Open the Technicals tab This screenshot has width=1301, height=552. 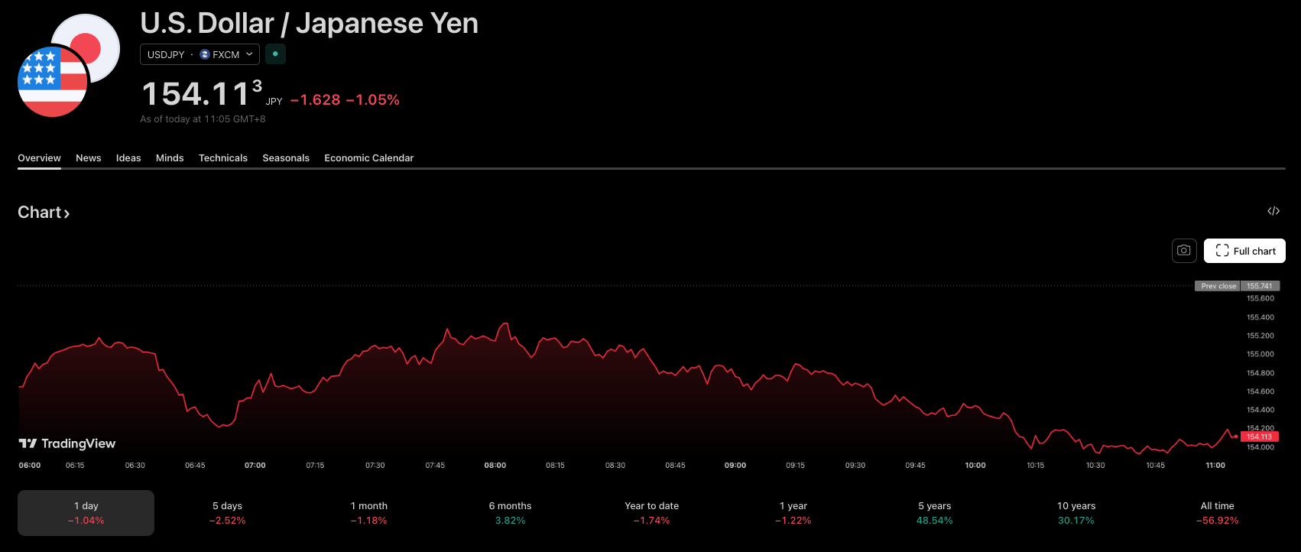point(223,158)
